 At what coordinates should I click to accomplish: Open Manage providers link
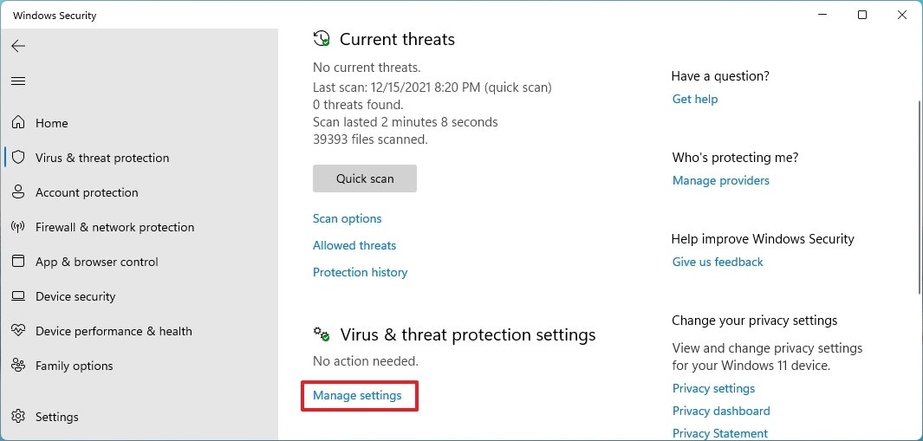coord(721,181)
